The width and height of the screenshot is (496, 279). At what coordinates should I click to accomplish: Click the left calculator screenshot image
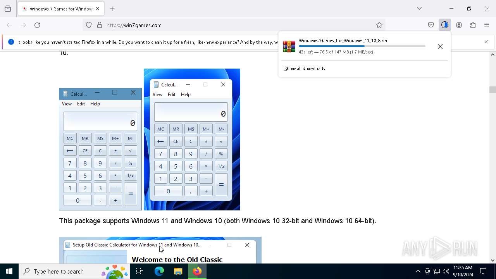pyautogui.click(x=100, y=149)
